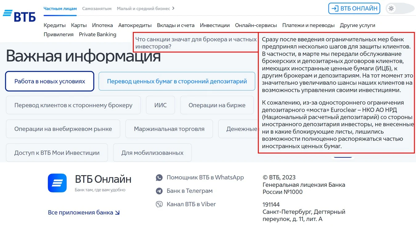The height and width of the screenshot is (229, 416).
Task: Open the Ипотека menu
Action: (x=102, y=25)
